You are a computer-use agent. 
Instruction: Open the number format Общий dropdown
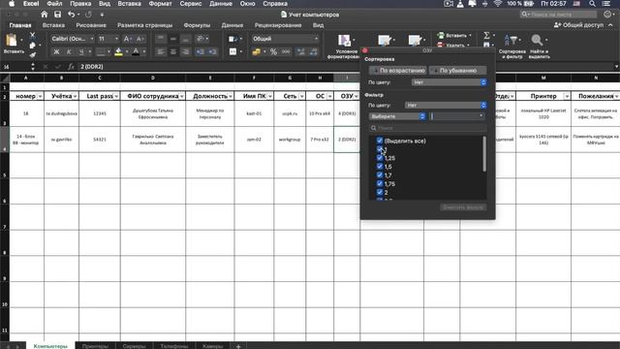pos(285,39)
